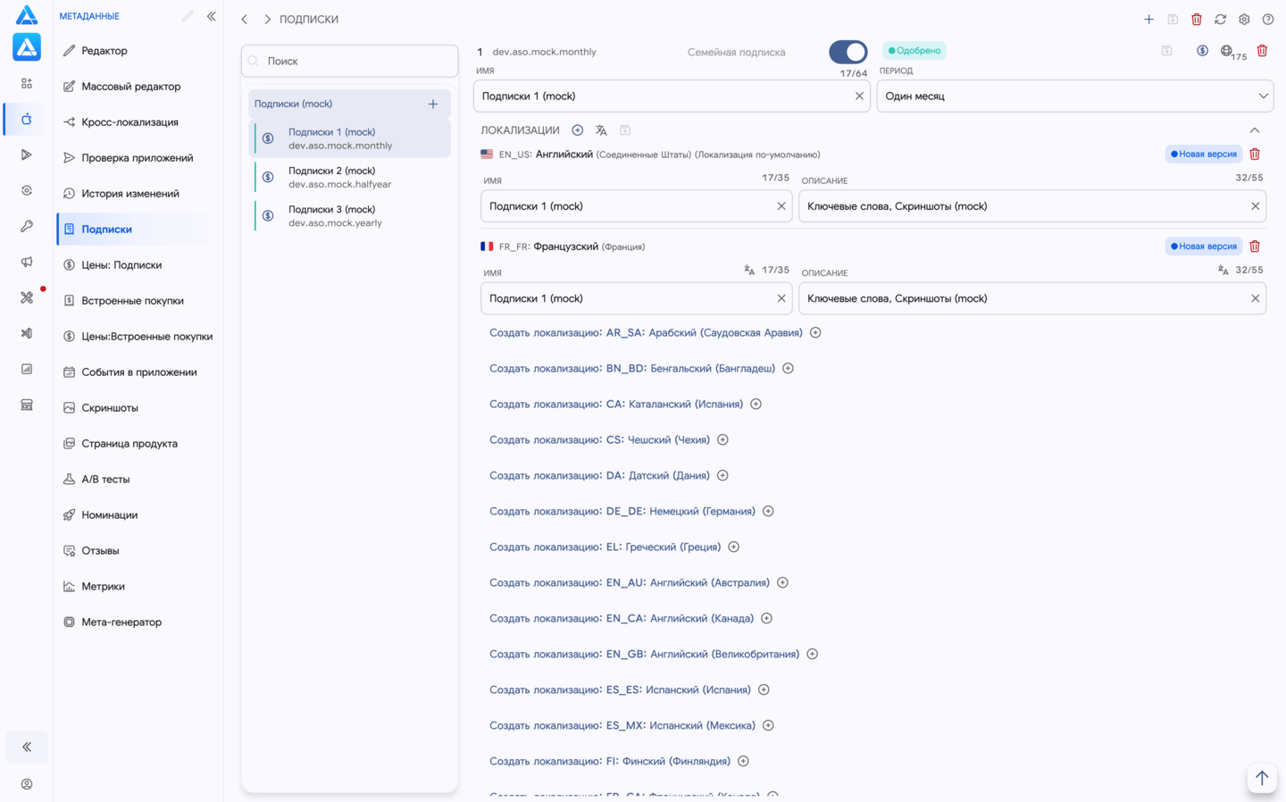Viewport: 1286px width, 802px height.
Task: Click the Поиск search field
Action: (350, 62)
